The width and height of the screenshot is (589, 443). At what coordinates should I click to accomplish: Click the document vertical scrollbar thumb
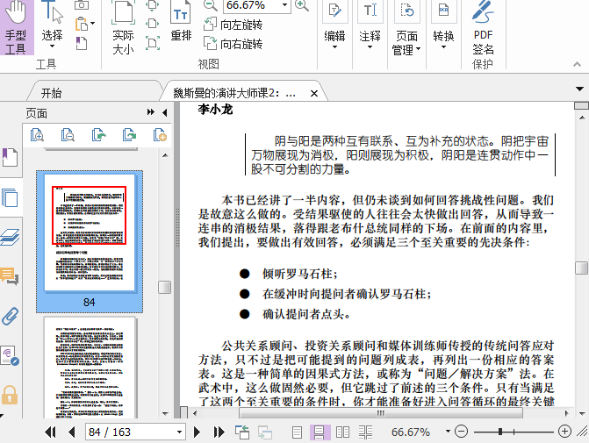[x=581, y=268]
